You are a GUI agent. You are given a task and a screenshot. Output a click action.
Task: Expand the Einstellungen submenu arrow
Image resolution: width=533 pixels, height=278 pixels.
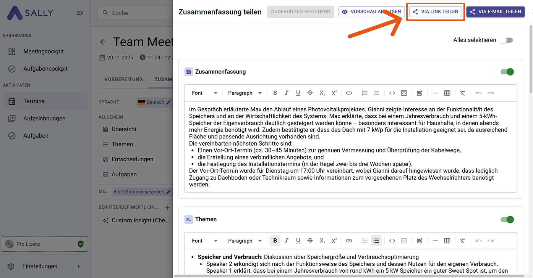click(79, 266)
